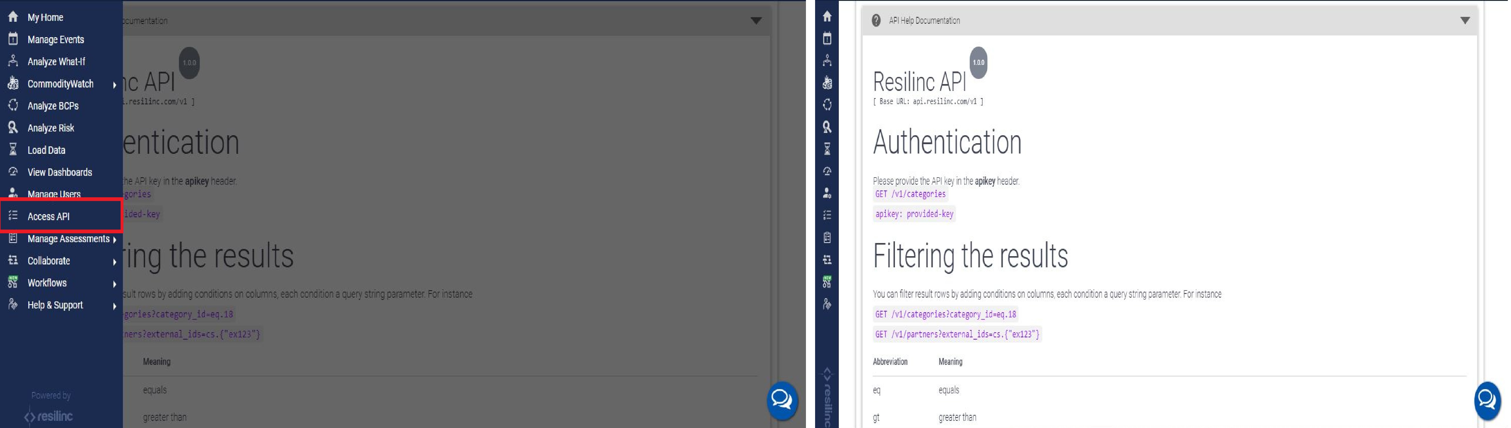Click the Manage Users icon in collapsed sidebar
Image resolution: width=1511 pixels, height=428 pixels.
(827, 193)
